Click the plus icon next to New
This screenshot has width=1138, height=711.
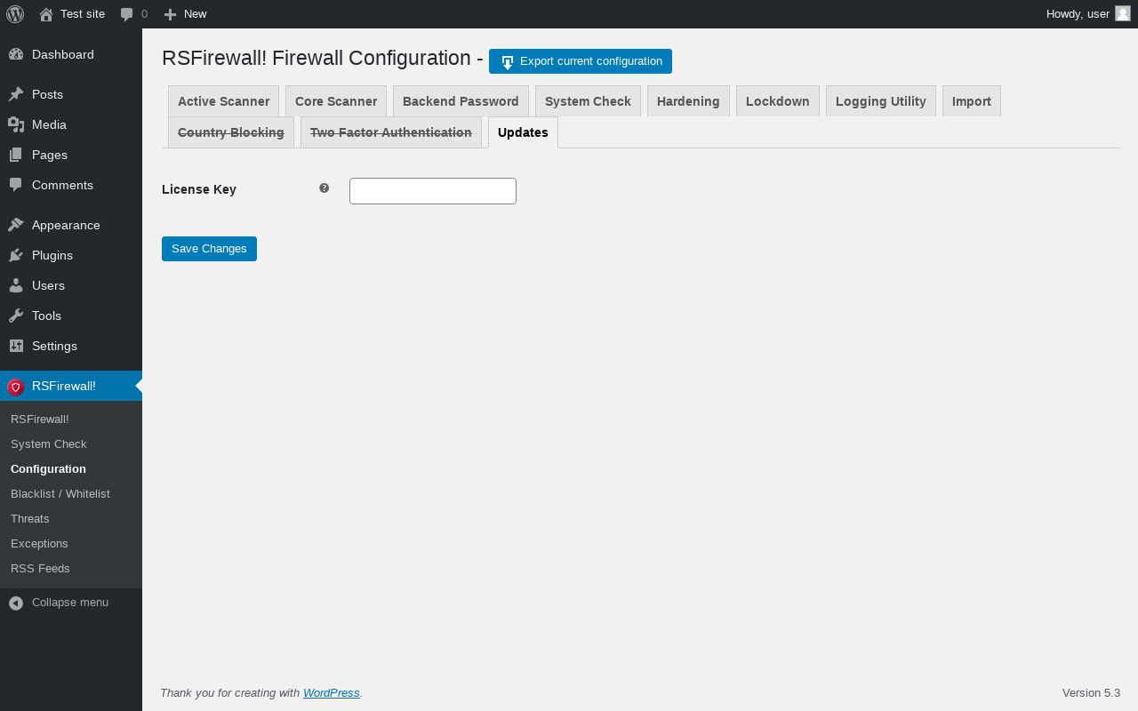pyautogui.click(x=170, y=14)
